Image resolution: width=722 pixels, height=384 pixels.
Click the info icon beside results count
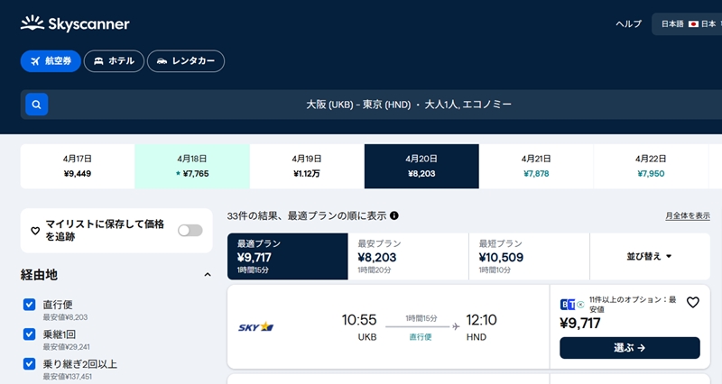tap(394, 216)
